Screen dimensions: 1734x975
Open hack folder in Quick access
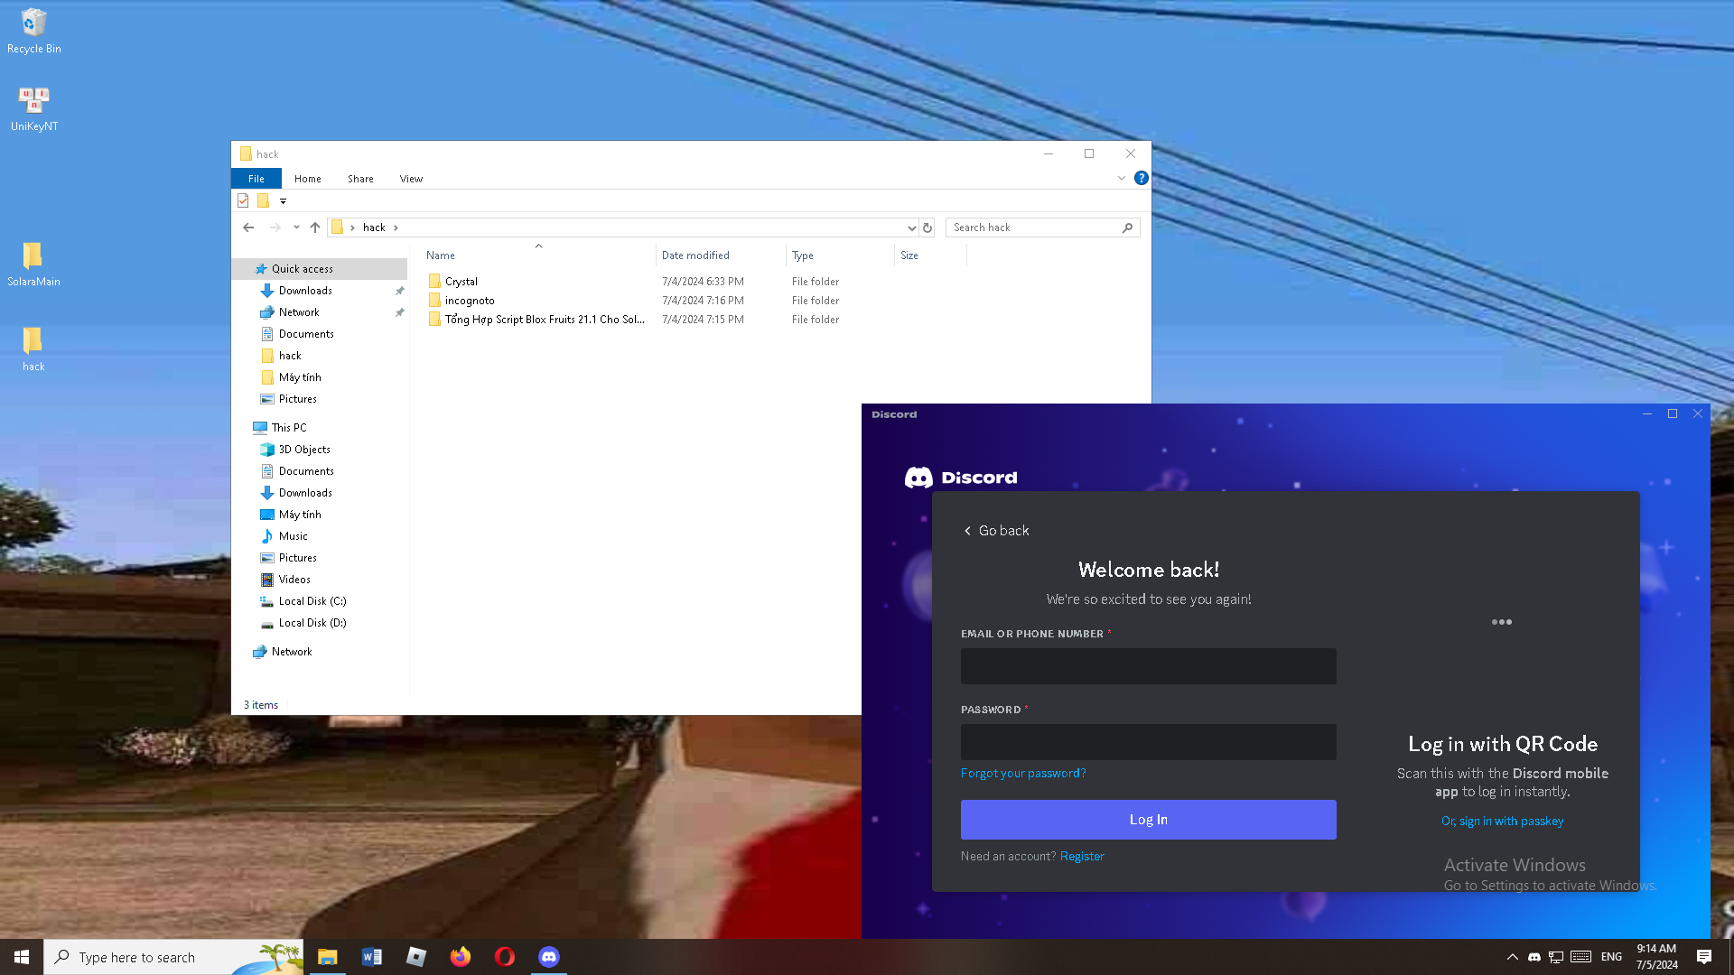click(290, 356)
